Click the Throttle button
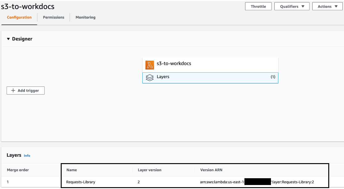Viewport: 344px width, 189px height. pos(258,6)
